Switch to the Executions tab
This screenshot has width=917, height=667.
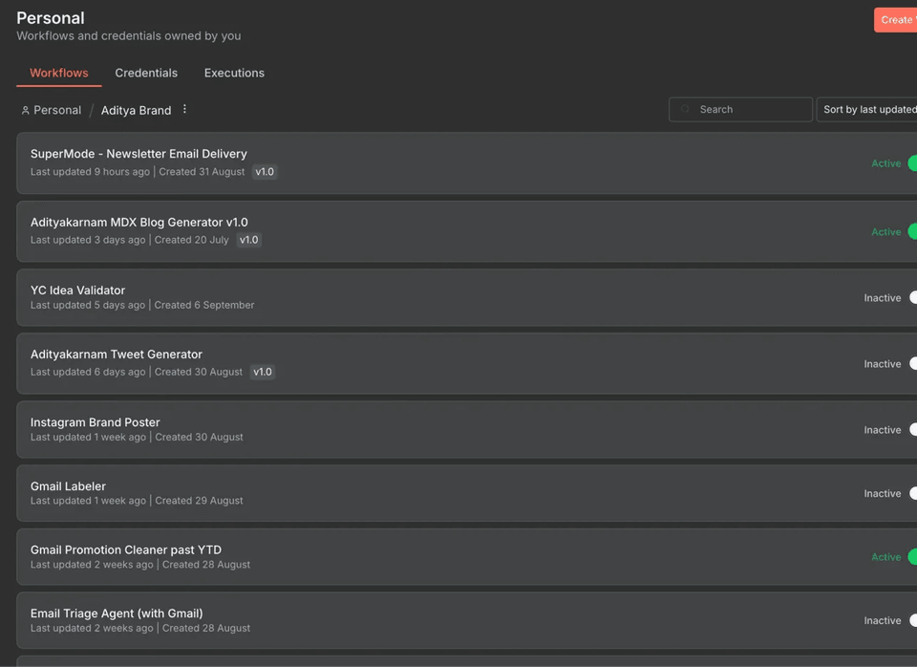click(x=233, y=73)
